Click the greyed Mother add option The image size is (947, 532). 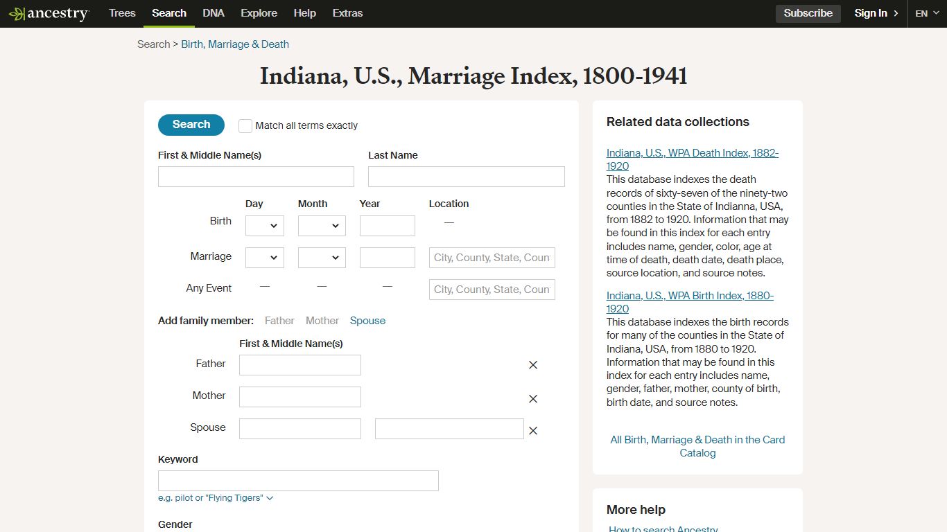pos(322,321)
